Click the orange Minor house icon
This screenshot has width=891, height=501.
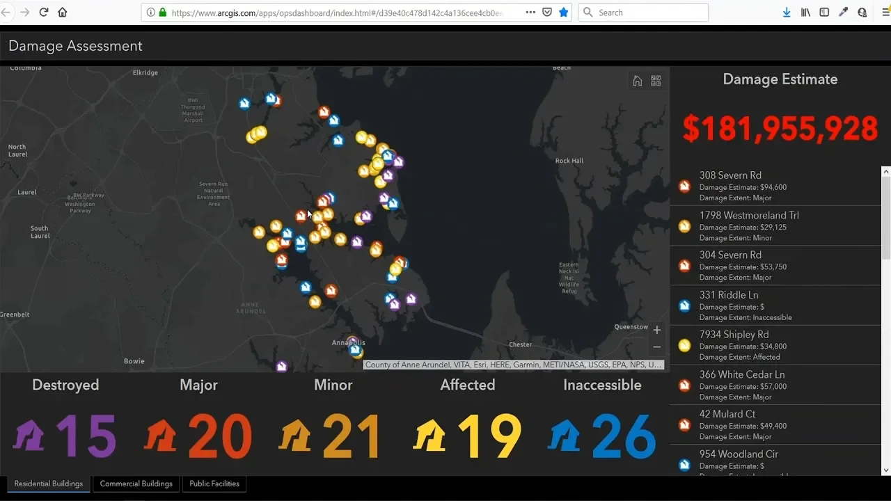tap(295, 436)
